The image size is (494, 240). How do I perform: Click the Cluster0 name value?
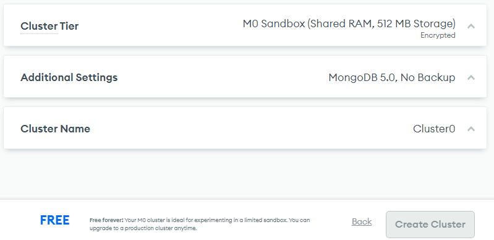[x=434, y=129]
